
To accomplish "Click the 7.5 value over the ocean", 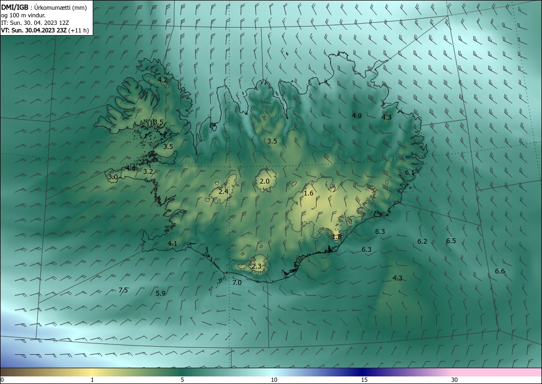I will coord(123,290).
